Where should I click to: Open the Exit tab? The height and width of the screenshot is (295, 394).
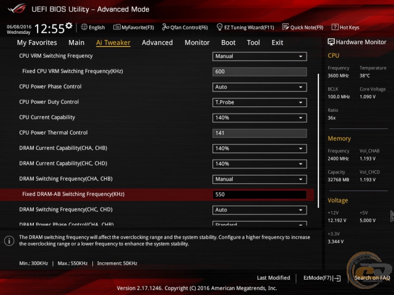pos(278,42)
